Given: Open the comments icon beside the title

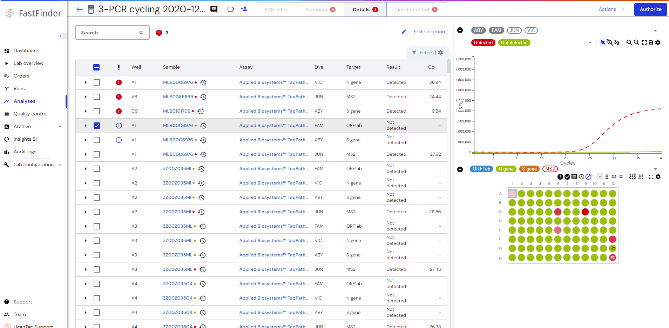Looking at the screenshot, I should point(214,9).
